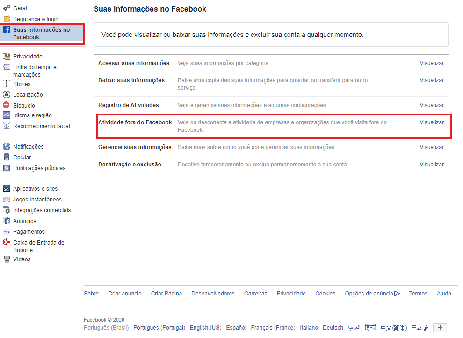The width and height of the screenshot is (463, 338).
Task: Open Aplicativos e sites settings
Action: point(35,188)
